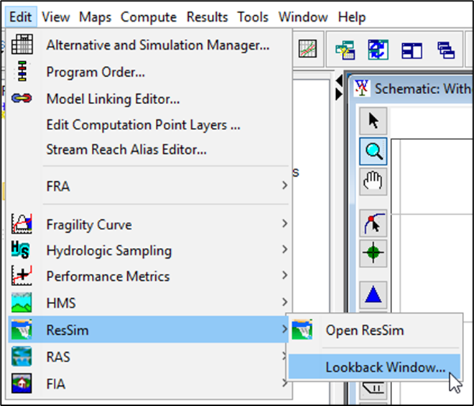Click the Fragility Curve submenu arrow
474x406 pixels.
(x=284, y=223)
